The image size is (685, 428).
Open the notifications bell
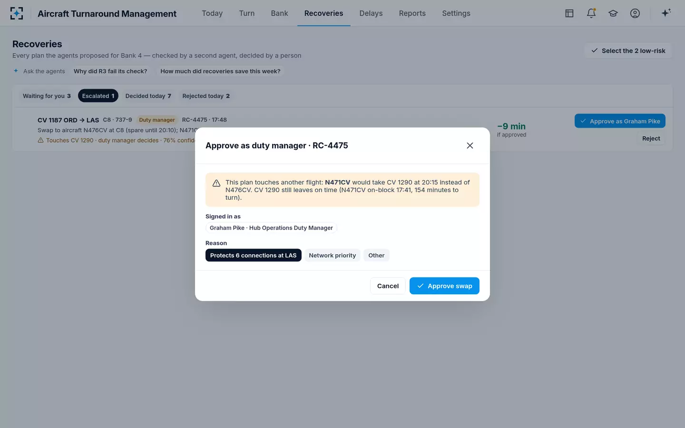[591, 13]
